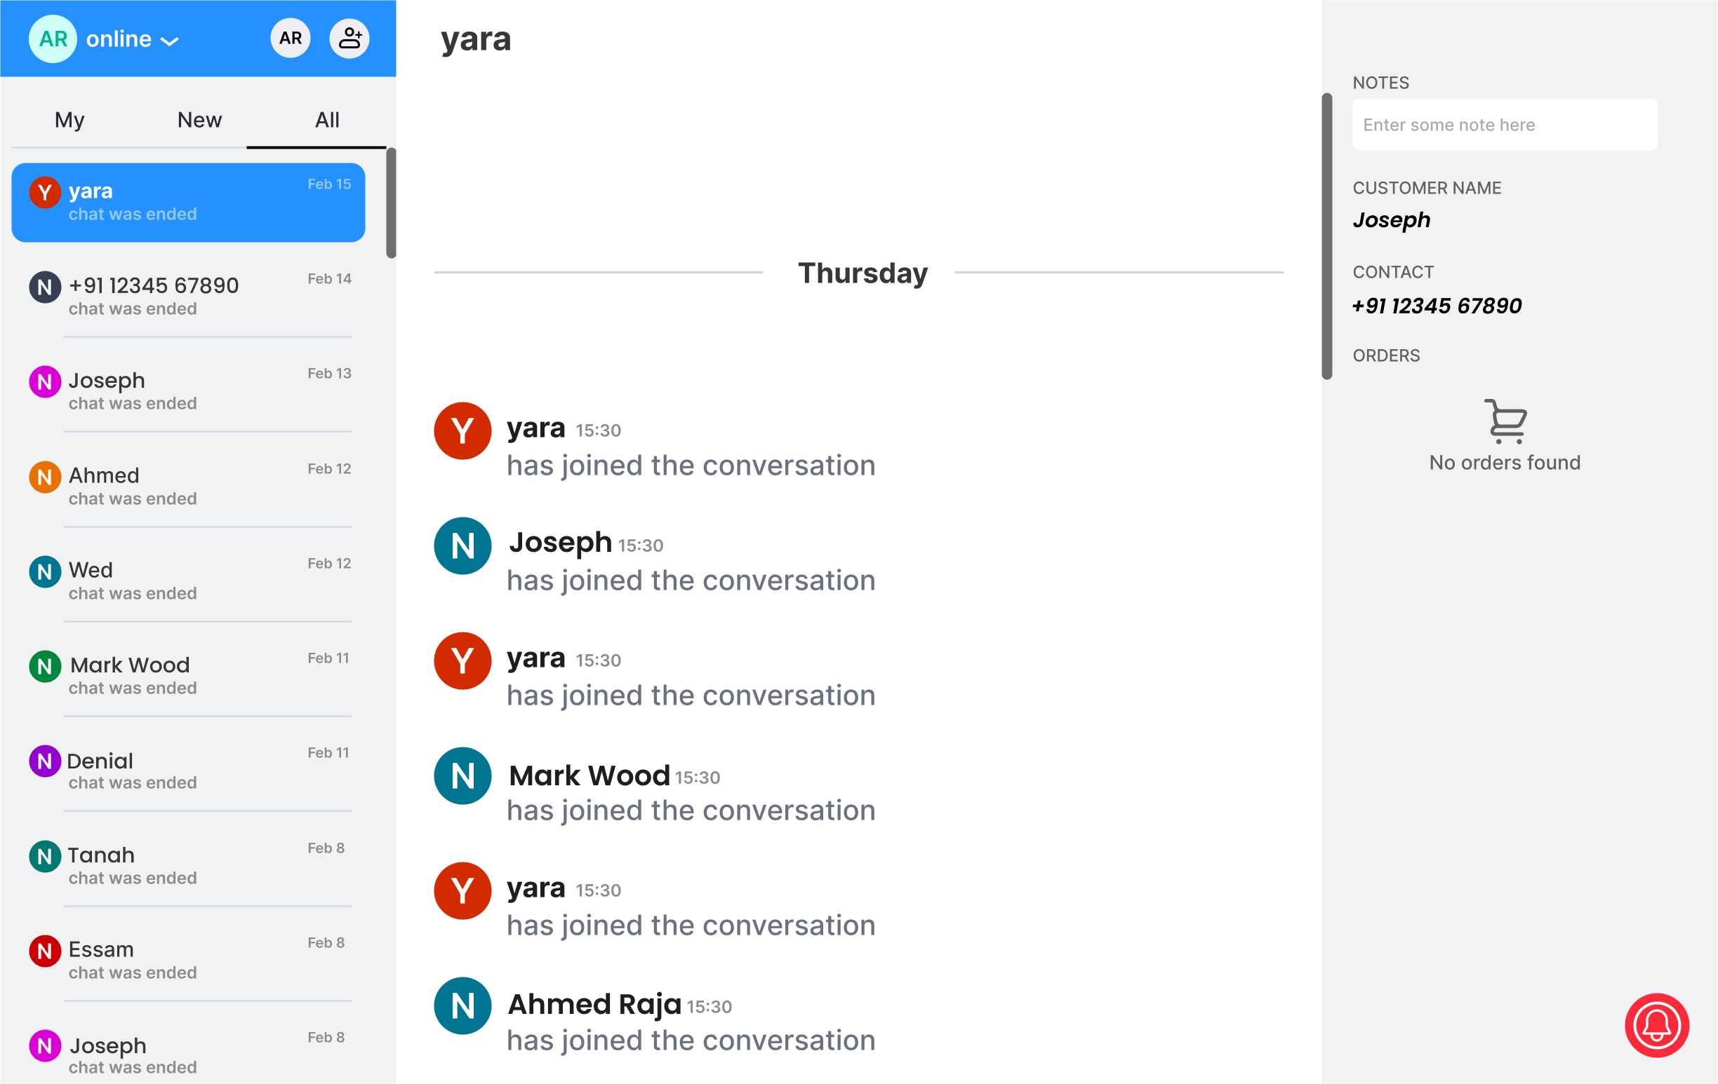
Task: Click the orange N avatar for Ahmed
Action: coord(44,477)
